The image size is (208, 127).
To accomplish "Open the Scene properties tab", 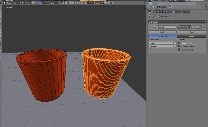I will click(161, 12).
